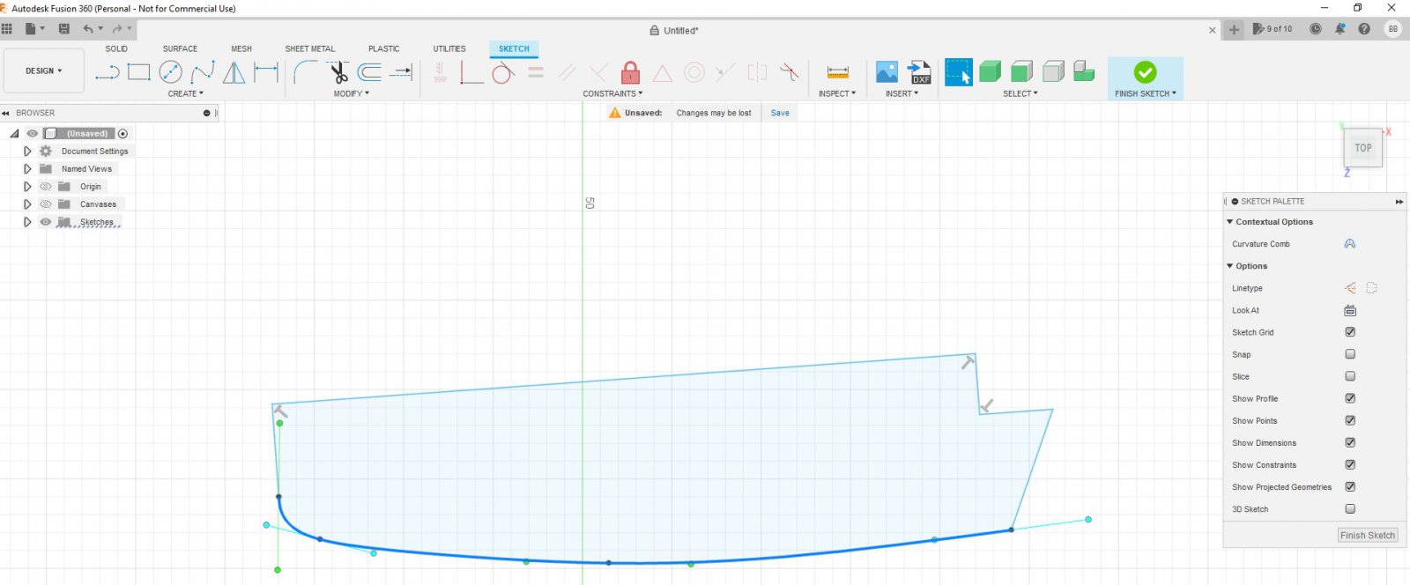Click the Curvature Comb icon

tap(1349, 244)
